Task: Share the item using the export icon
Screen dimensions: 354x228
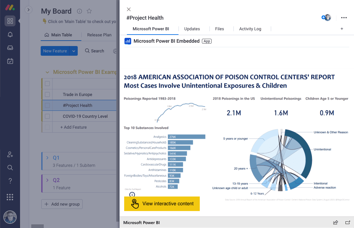Action: 335,222
